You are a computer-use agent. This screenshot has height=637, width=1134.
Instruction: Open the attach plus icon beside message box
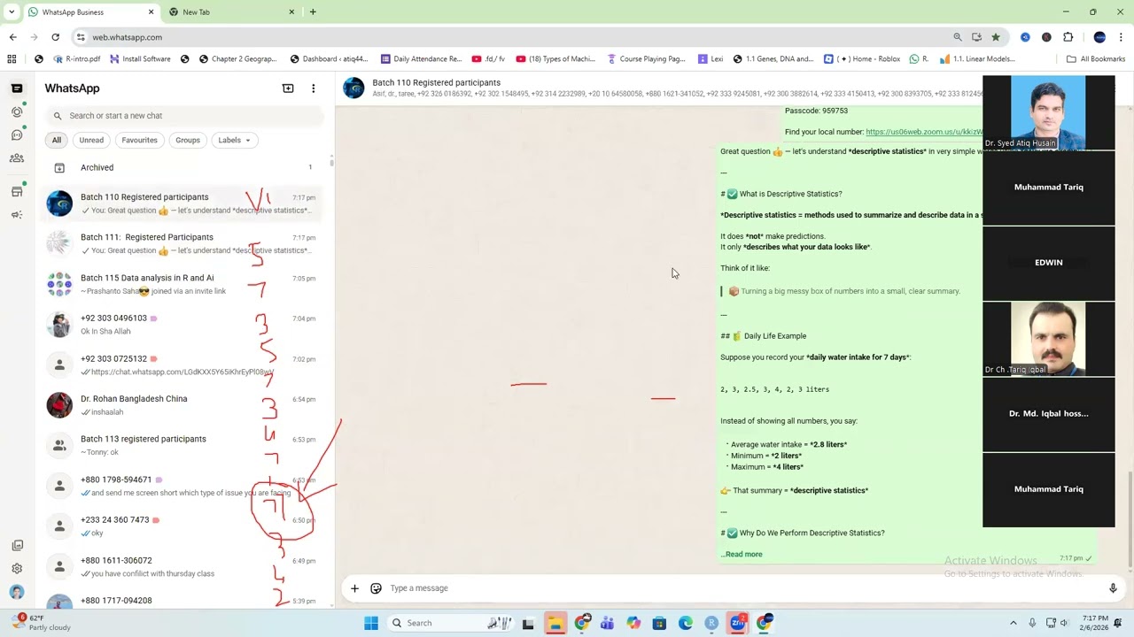(x=354, y=588)
